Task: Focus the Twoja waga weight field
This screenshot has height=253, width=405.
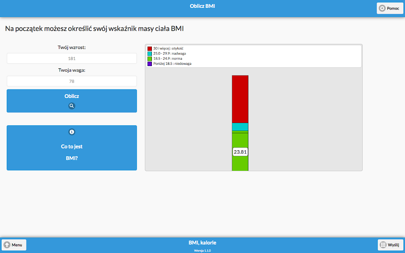Action: pos(72,81)
